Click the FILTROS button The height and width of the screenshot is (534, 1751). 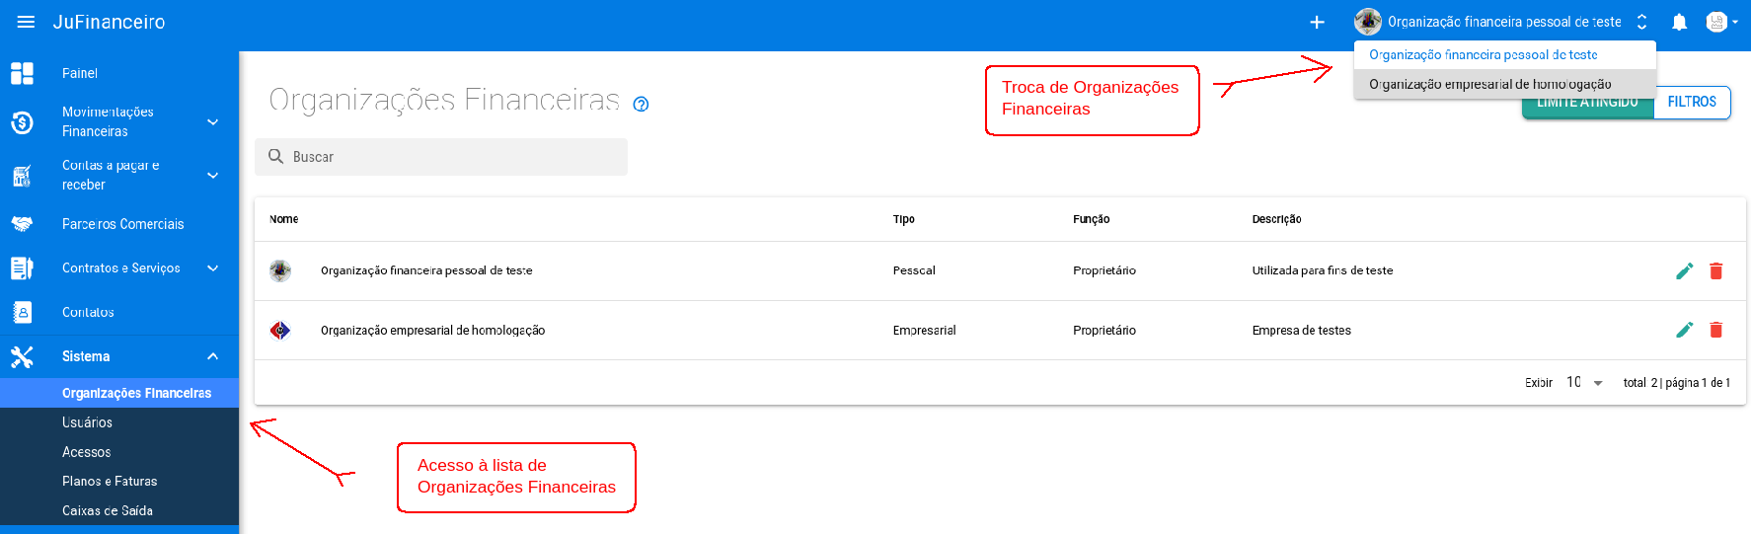1691,102
